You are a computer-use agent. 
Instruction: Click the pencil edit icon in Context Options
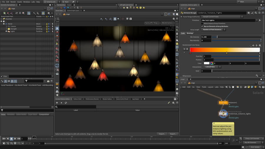169,102
